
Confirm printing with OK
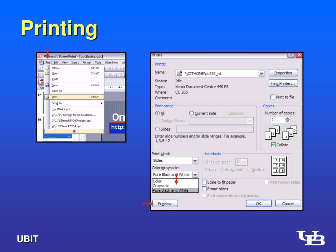tap(259, 203)
